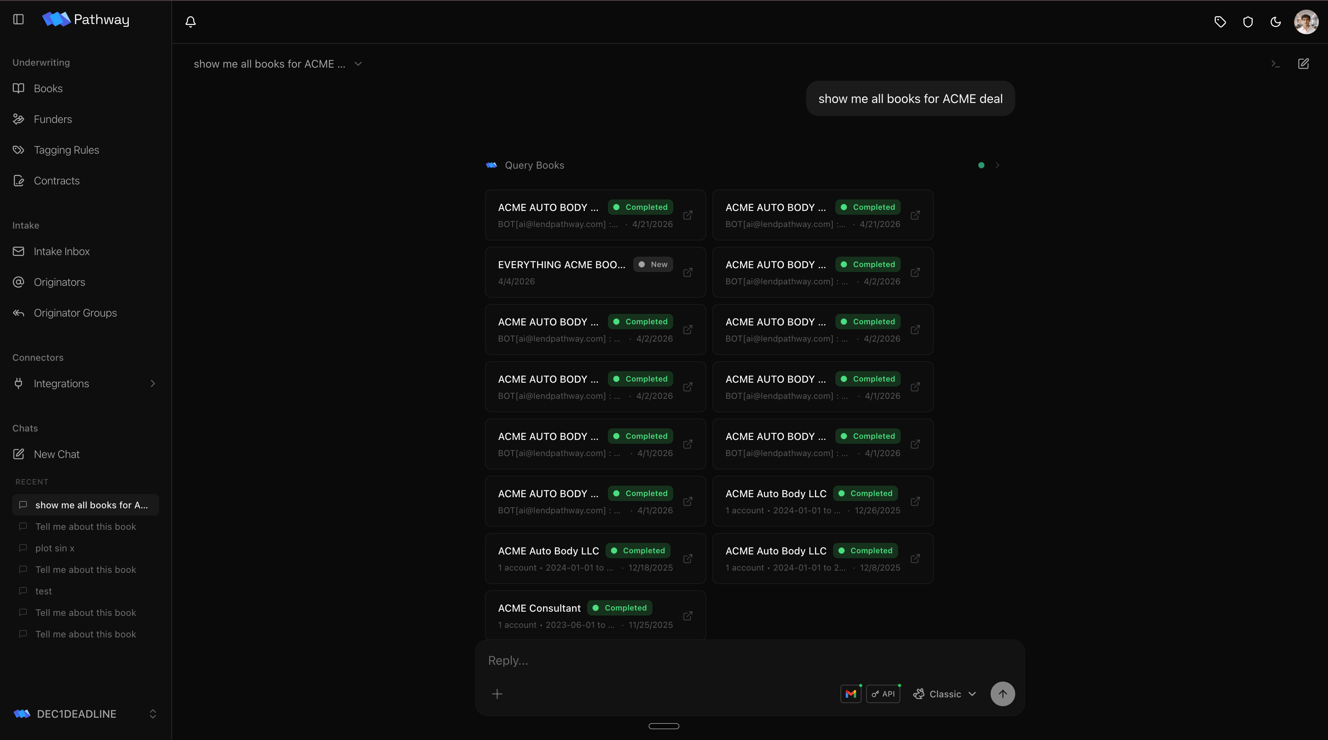The width and height of the screenshot is (1328, 740).
Task: Open the Classic mode dropdown
Action: tap(945, 694)
